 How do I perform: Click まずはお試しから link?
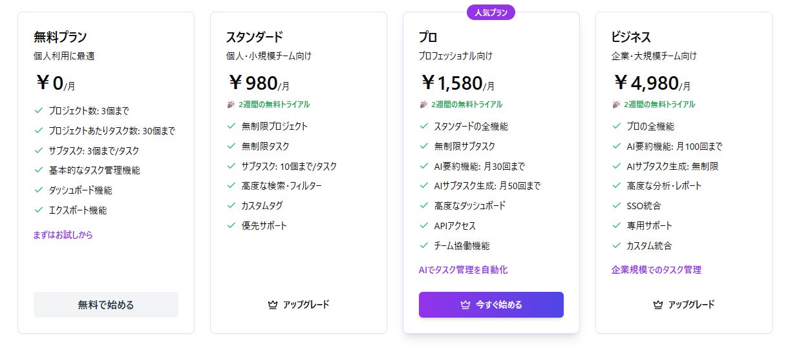[63, 235]
